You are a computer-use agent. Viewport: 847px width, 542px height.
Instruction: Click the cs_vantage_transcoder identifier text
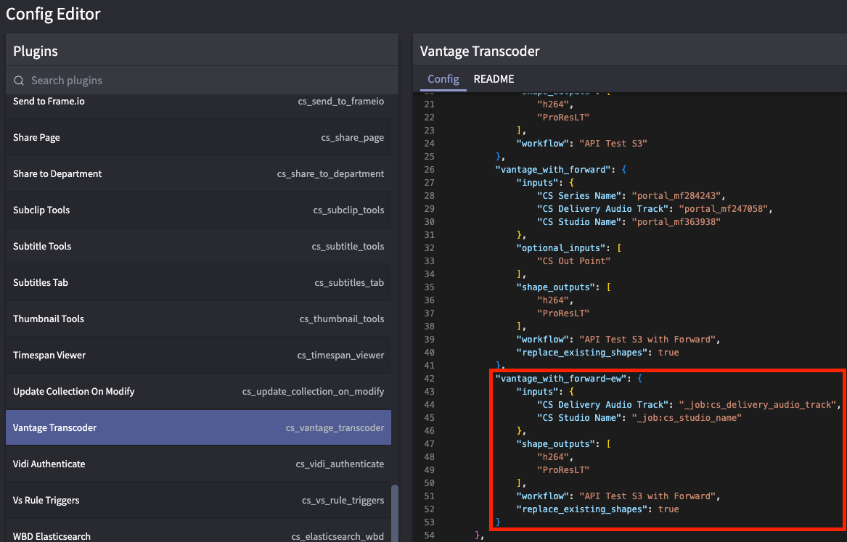pos(335,427)
